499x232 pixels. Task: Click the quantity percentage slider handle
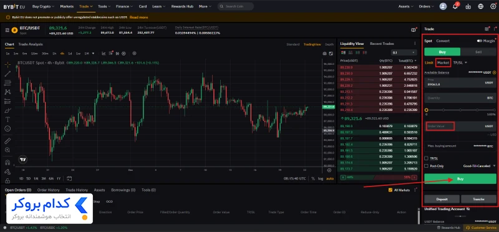point(427,110)
